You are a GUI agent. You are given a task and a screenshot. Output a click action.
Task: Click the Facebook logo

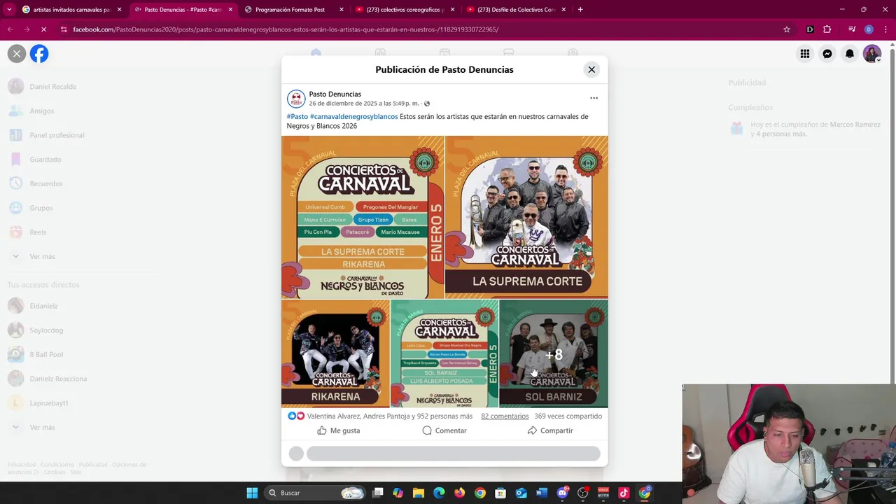point(39,54)
